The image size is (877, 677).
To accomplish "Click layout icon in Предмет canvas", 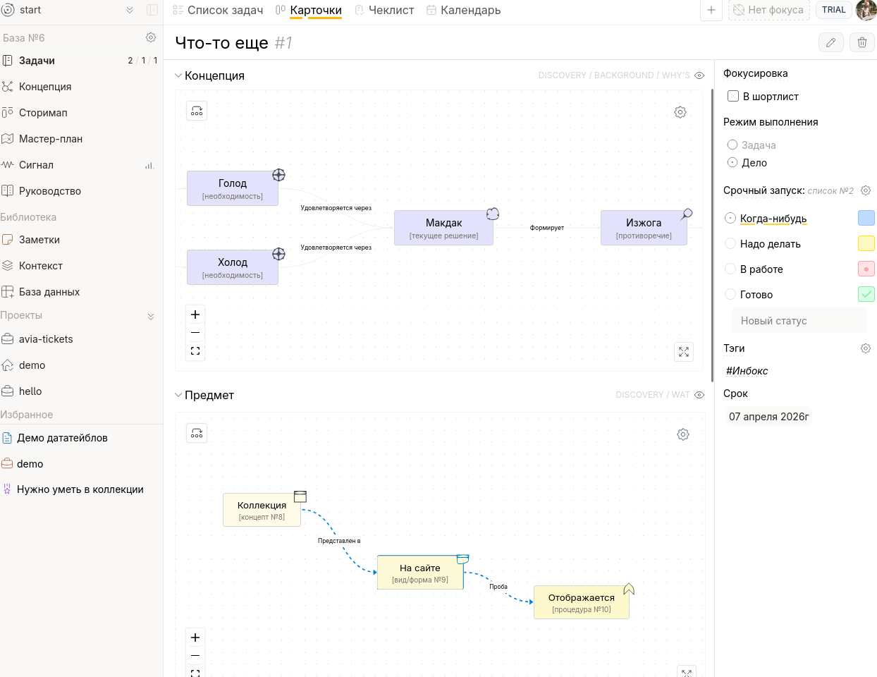I will pyautogui.click(x=197, y=433).
